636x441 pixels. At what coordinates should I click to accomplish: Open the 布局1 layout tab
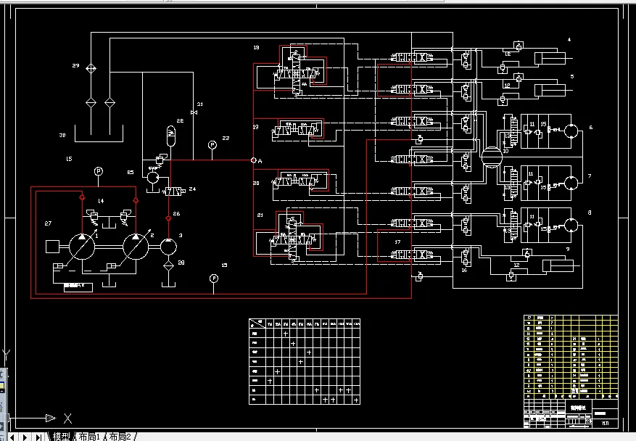click(x=88, y=437)
